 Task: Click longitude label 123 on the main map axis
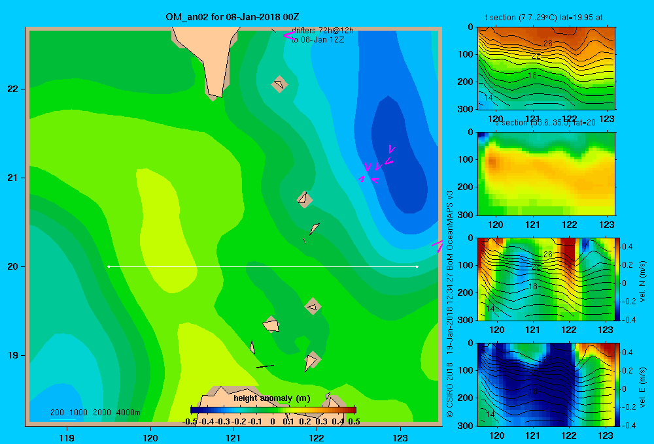coord(400,437)
